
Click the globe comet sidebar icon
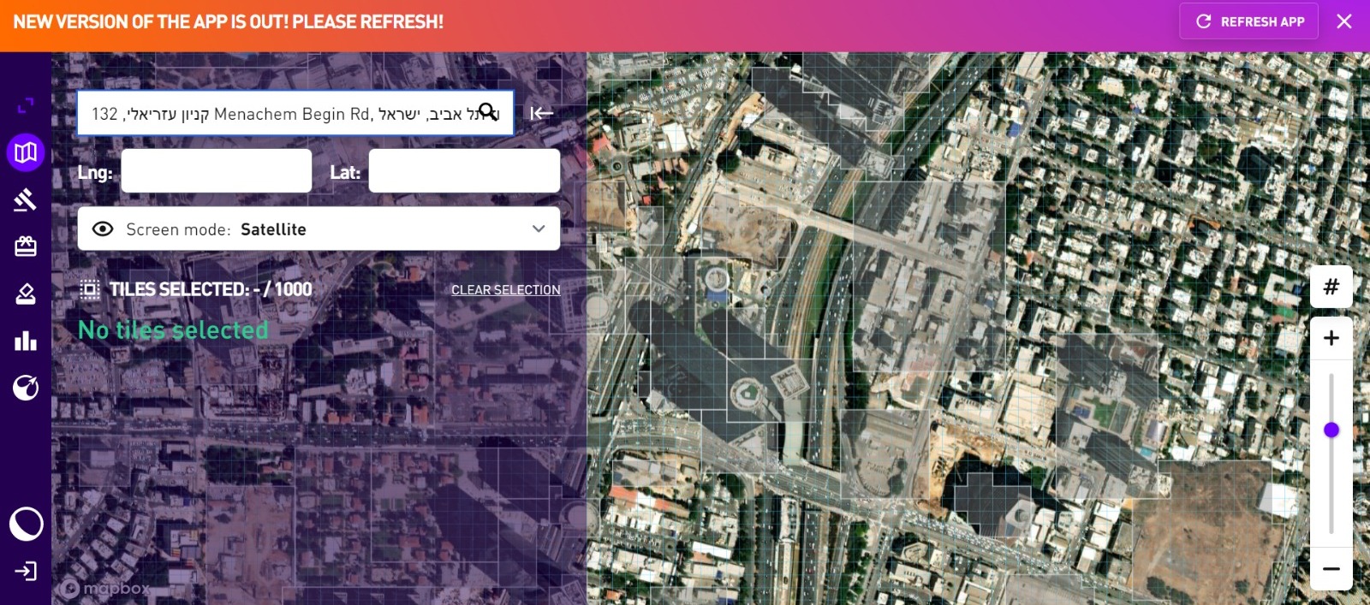tap(26, 388)
